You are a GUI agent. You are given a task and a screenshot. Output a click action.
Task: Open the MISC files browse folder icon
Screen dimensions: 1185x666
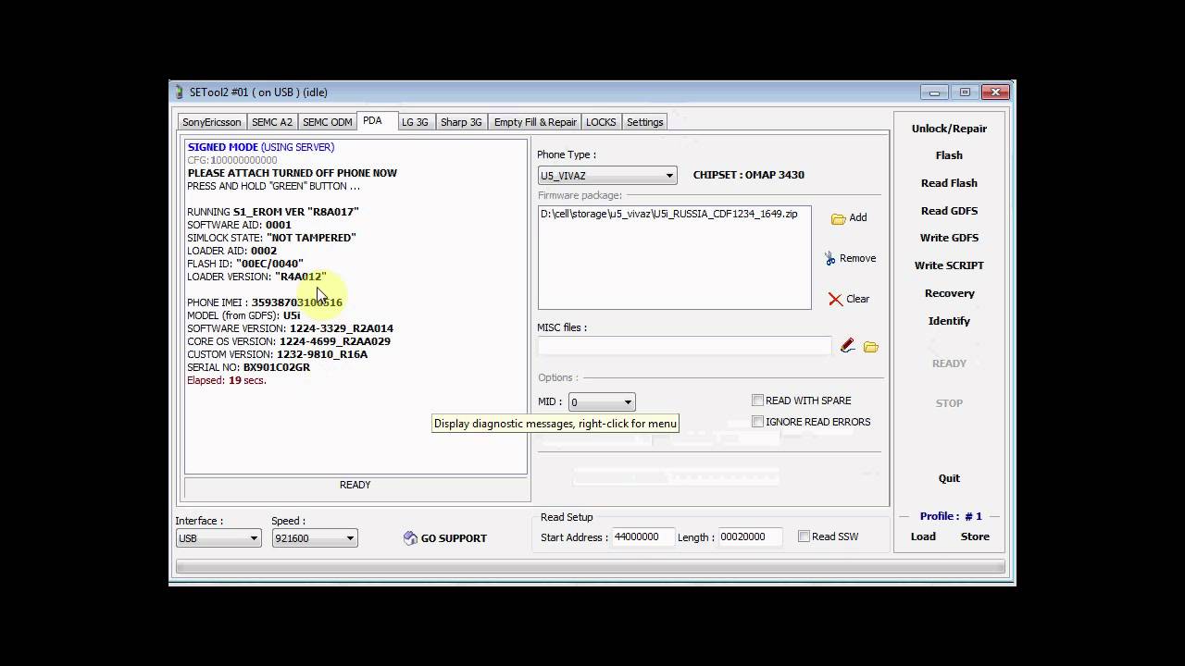click(870, 347)
